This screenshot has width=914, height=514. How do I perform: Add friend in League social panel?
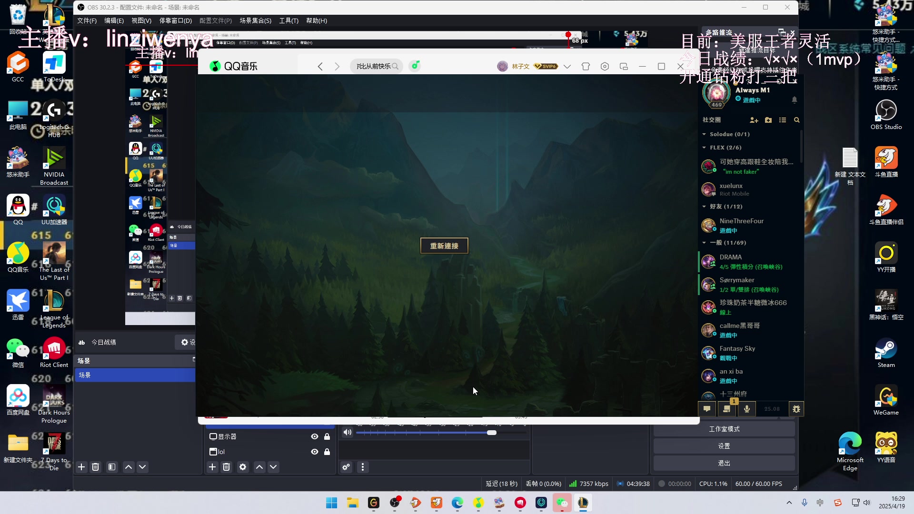(x=754, y=120)
